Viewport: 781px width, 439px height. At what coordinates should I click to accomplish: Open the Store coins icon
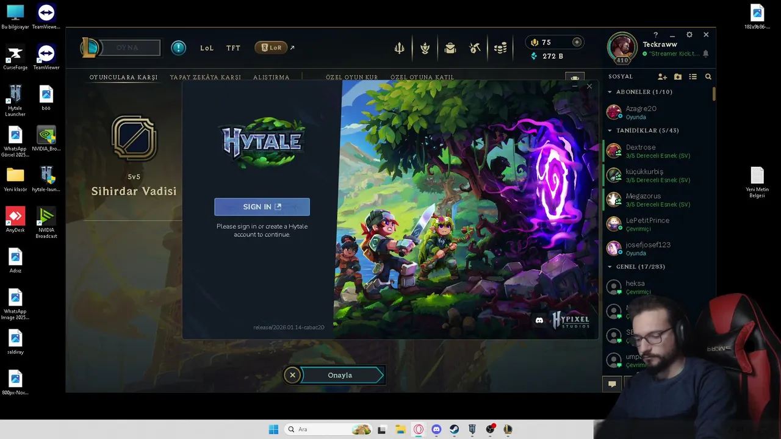(500, 48)
